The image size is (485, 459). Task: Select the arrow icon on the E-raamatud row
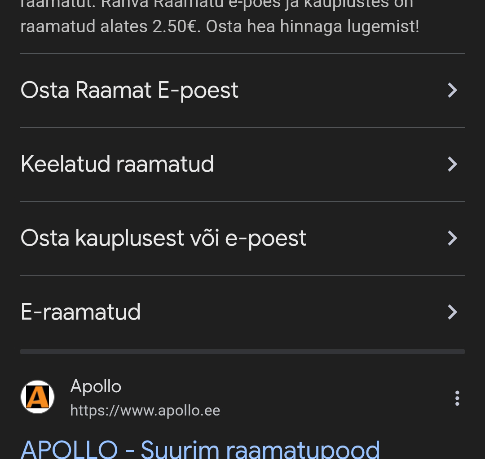(452, 312)
